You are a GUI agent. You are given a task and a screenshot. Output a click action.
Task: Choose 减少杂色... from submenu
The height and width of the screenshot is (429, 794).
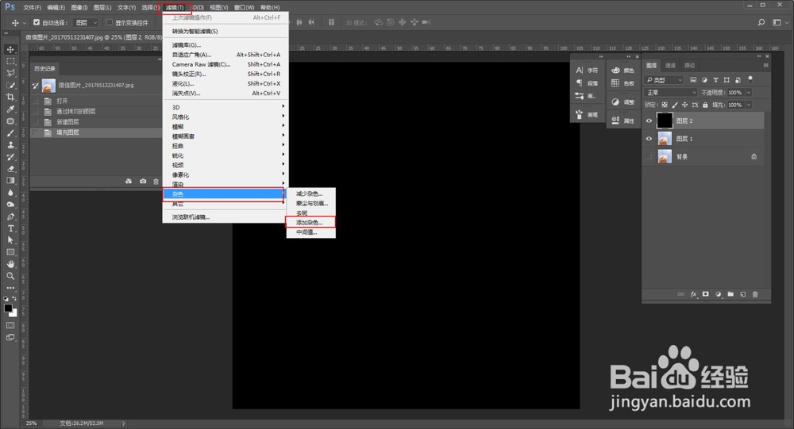(x=311, y=193)
